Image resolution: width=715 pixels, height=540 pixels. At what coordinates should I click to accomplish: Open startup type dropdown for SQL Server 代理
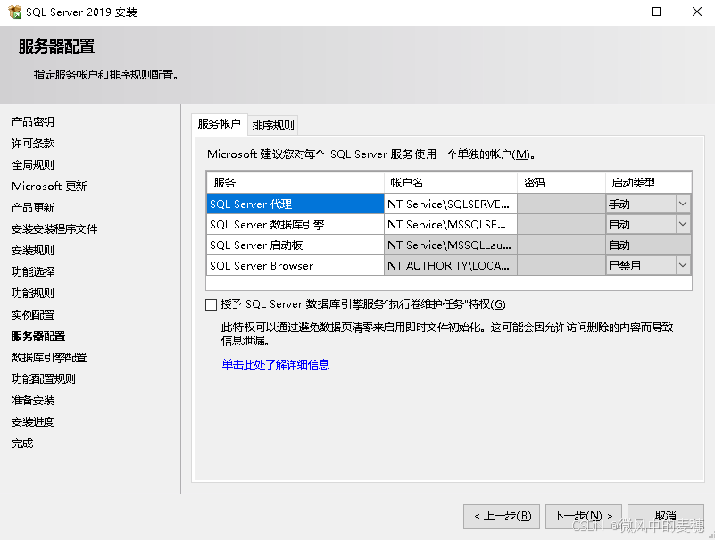click(683, 204)
